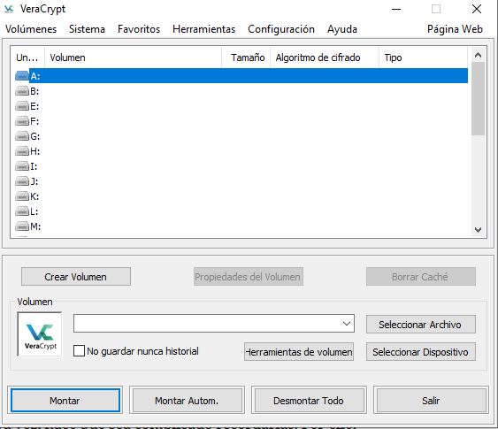Open Herramientas de volumen button

[x=299, y=351]
